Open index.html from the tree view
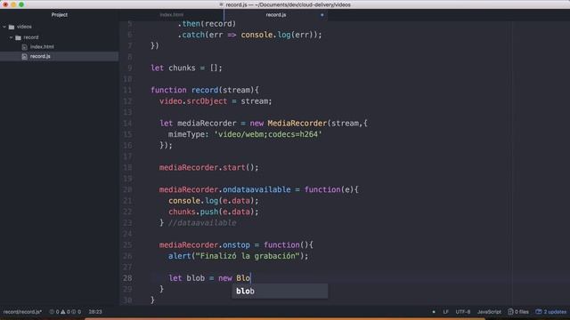 click(x=42, y=47)
